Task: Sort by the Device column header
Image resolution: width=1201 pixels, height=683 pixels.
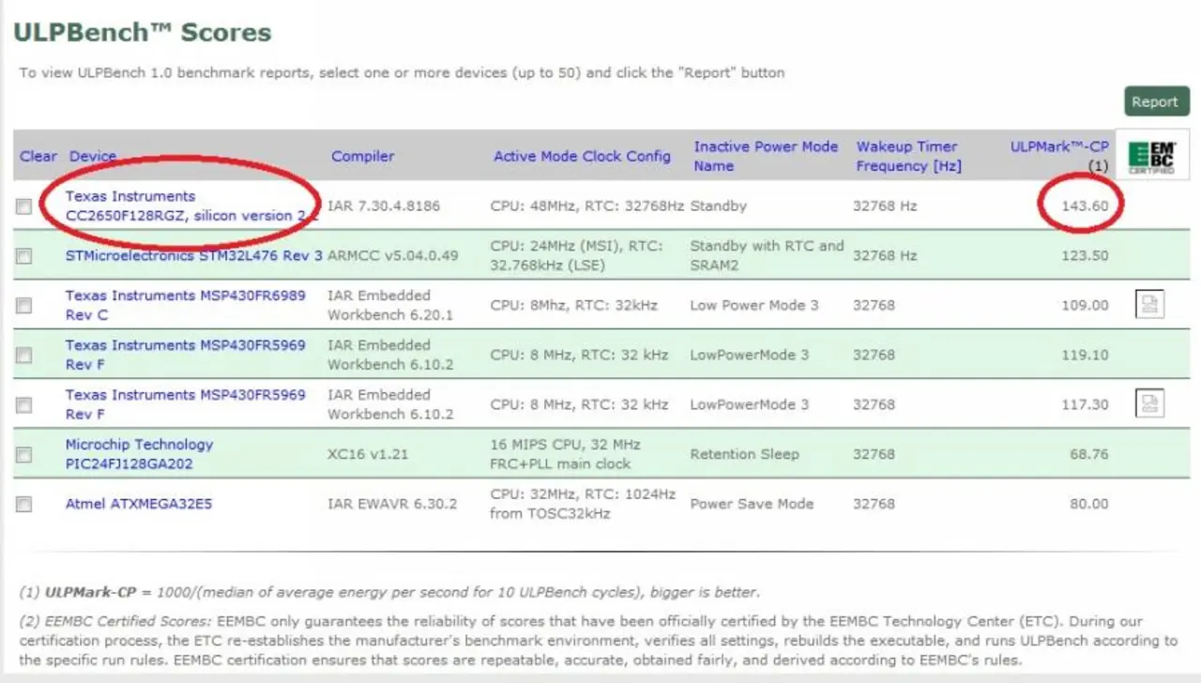Action: (93, 156)
